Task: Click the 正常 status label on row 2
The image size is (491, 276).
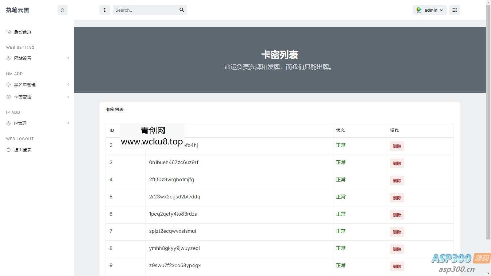Action: coord(341,145)
